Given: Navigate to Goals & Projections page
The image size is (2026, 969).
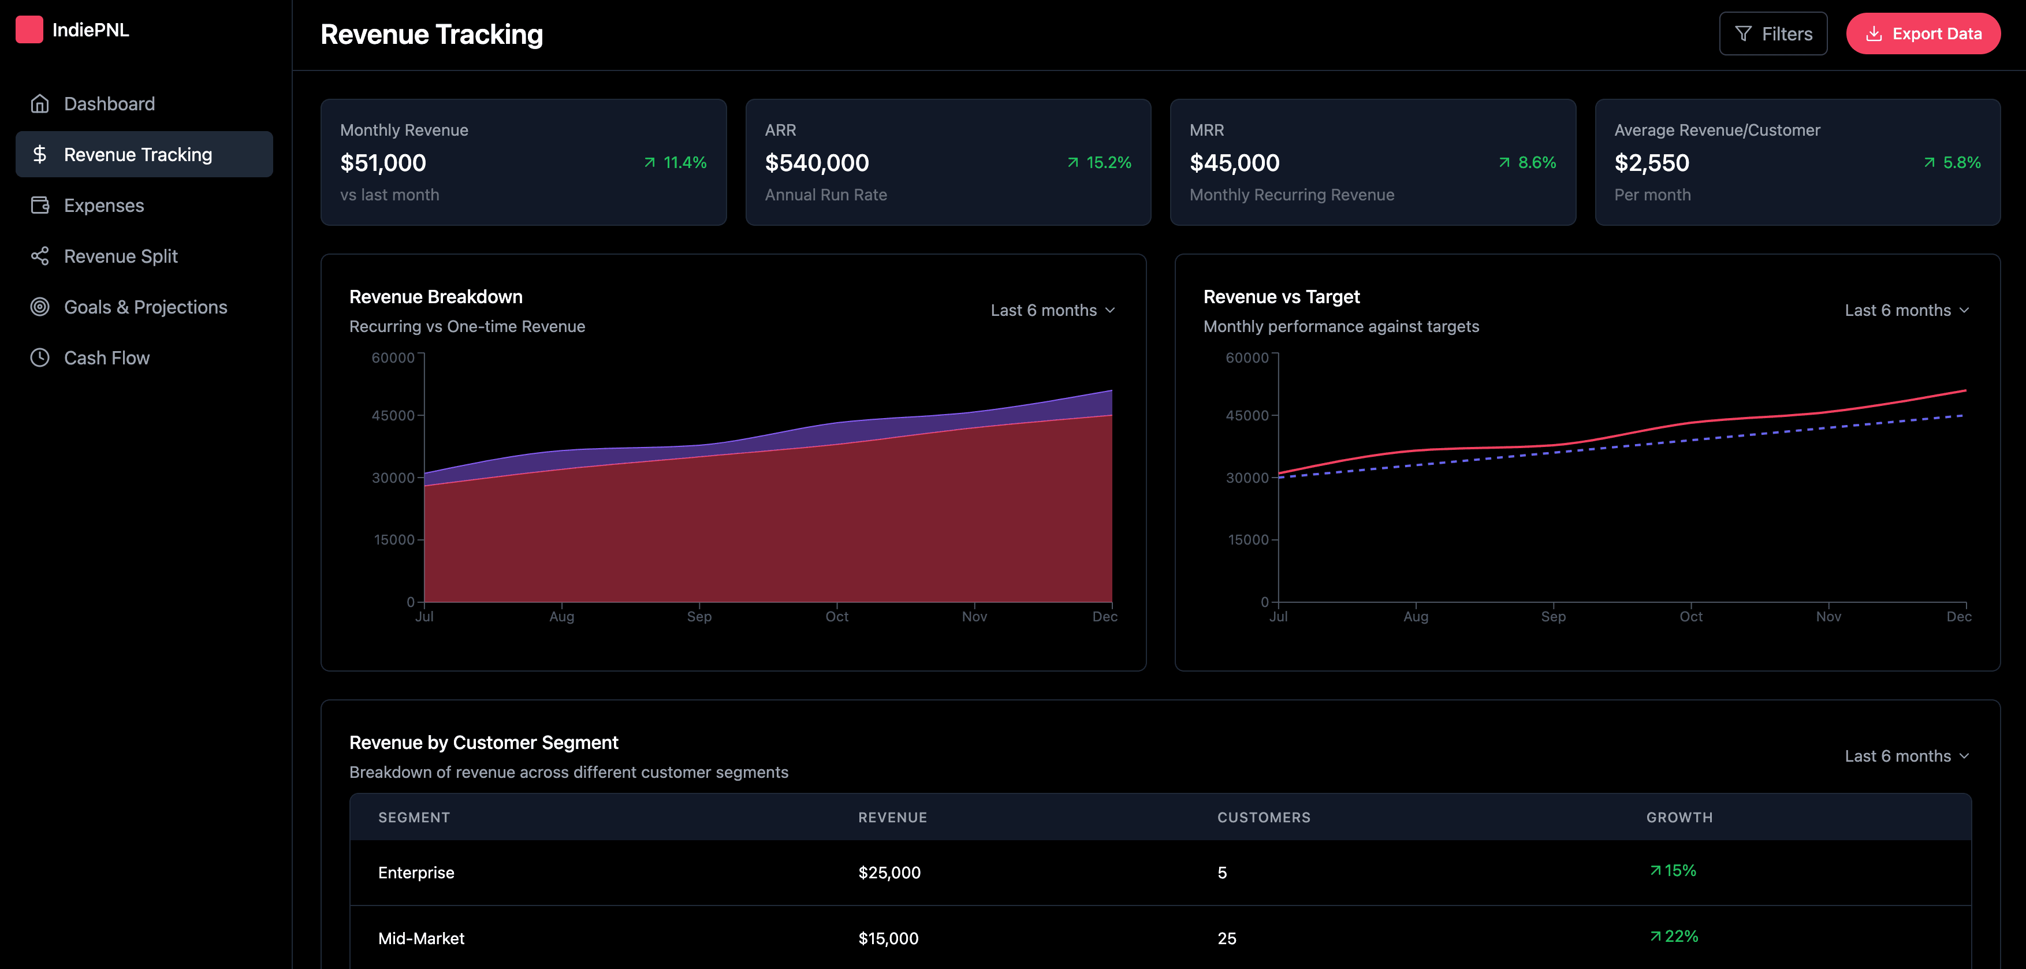Looking at the screenshot, I should click(146, 307).
